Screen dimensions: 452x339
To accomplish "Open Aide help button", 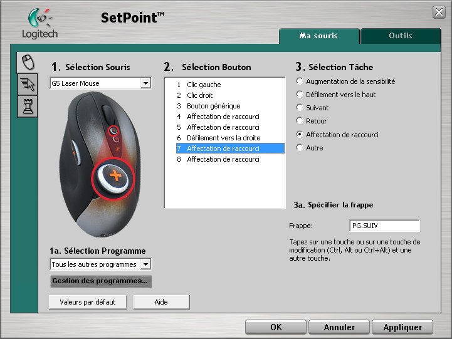I will pyautogui.click(x=161, y=302).
